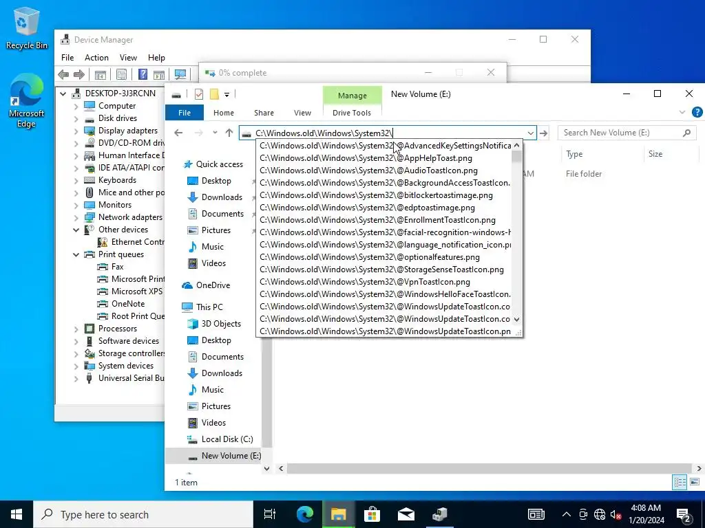Show hidden tray icons chevron
The image size is (705, 528).
(x=567, y=514)
